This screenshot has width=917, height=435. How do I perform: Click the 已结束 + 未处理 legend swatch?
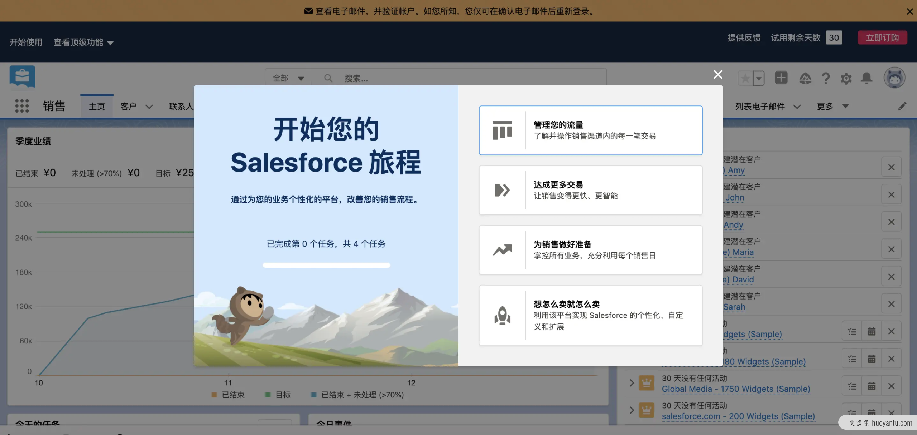point(314,395)
